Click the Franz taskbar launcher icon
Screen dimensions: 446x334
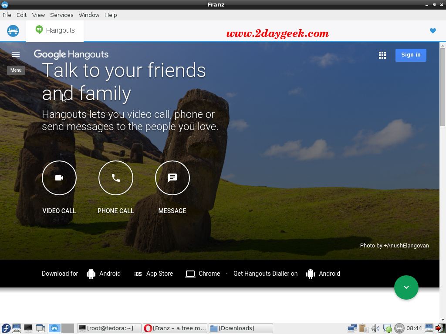(x=54, y=328)
